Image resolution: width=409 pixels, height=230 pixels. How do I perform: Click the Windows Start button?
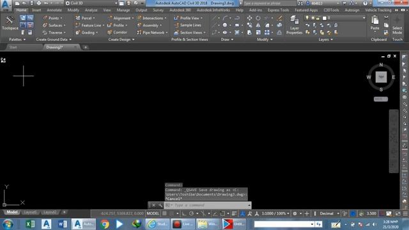8,224
